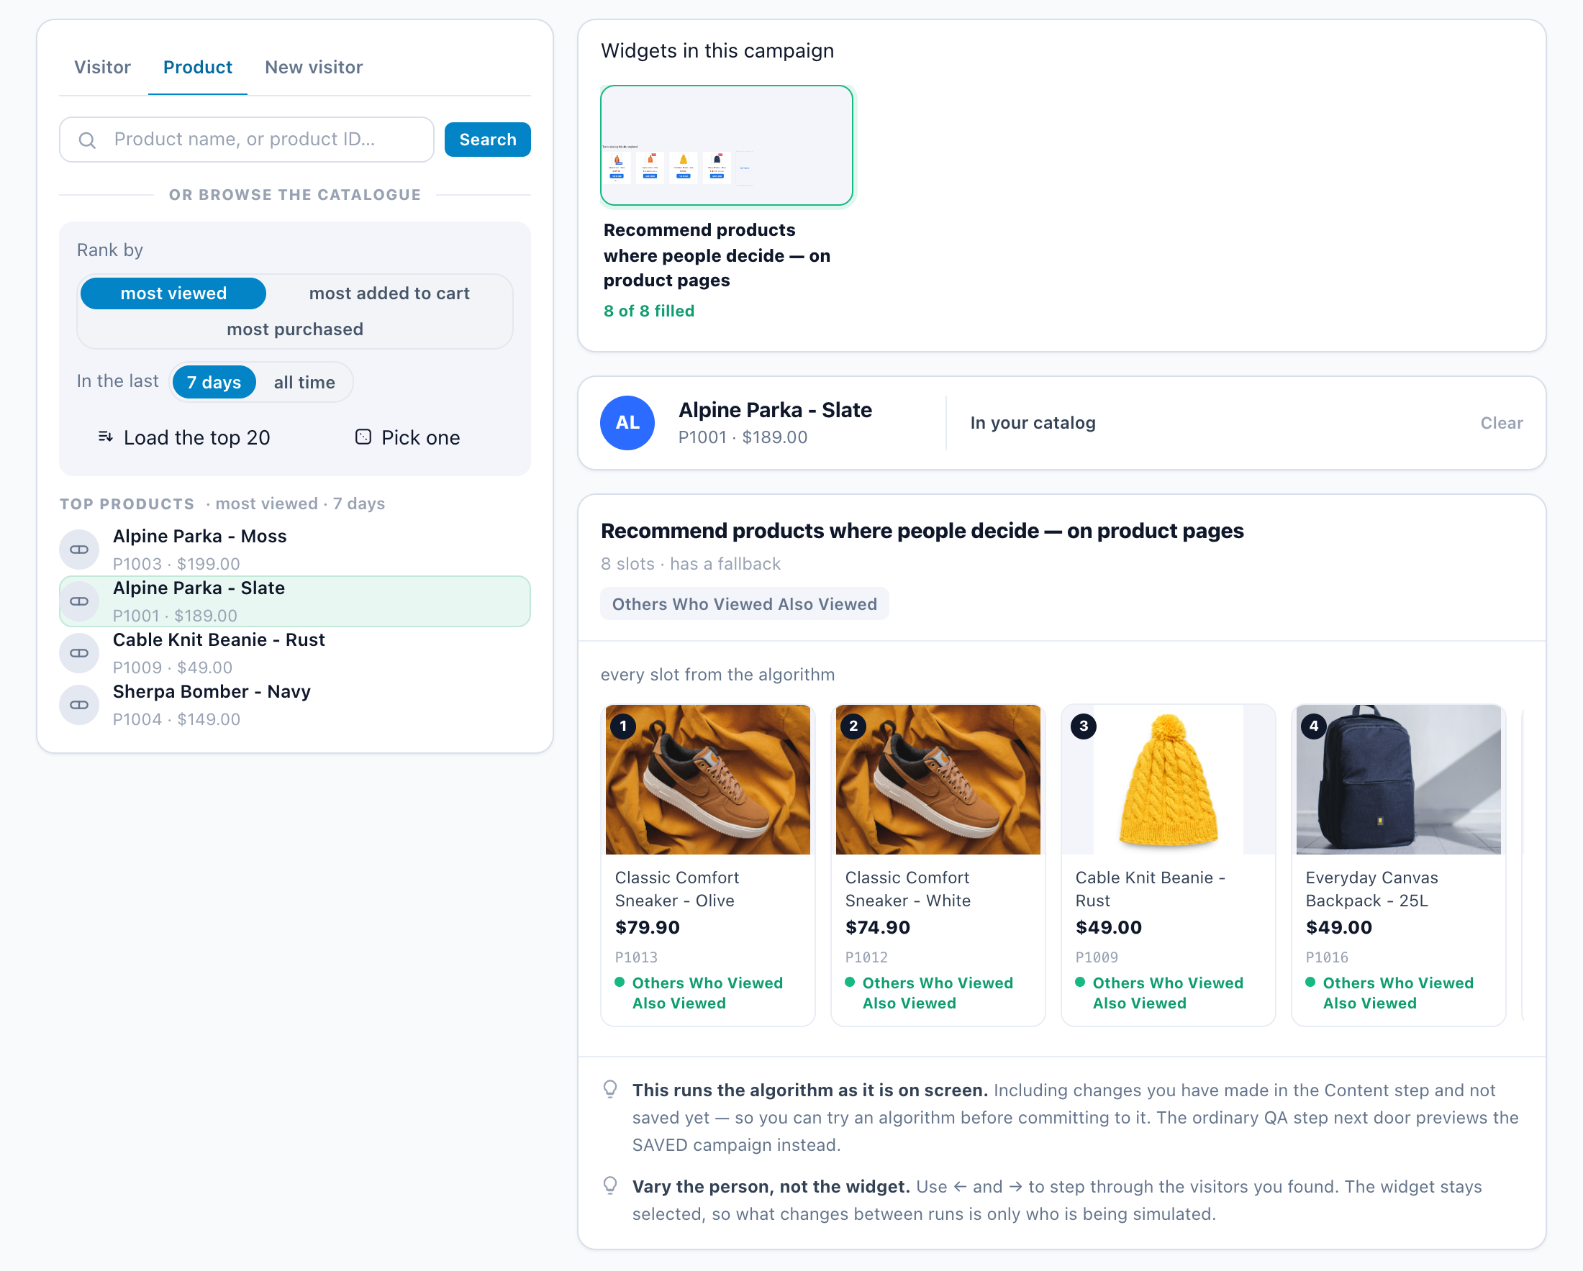Click the icon beside Alpine Parka - Moss
The height and width of the screenshot is (1271, 1583).
pos(79,550)
